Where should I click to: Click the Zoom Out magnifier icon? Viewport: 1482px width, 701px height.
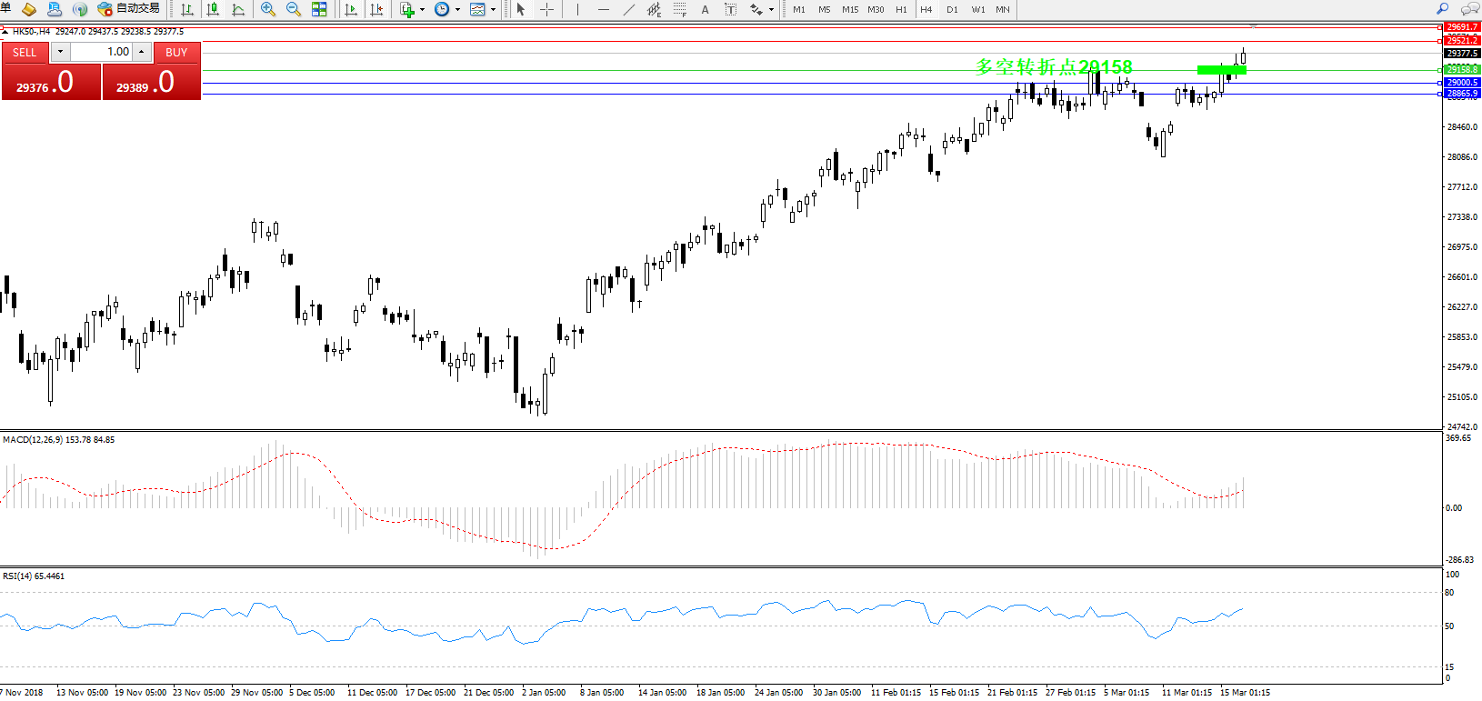point(293,9)
